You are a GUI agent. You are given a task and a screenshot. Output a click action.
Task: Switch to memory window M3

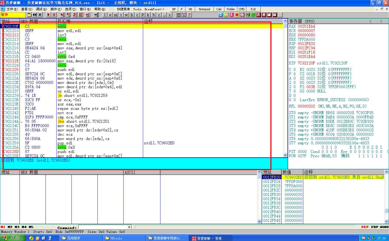pos(17,227)
